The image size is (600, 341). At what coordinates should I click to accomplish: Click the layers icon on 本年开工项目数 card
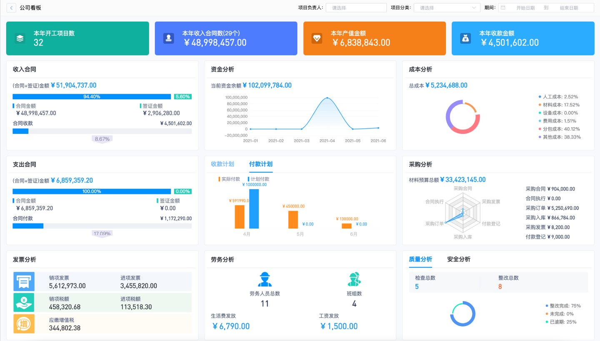pyautogui.click(x=20, y=38)
